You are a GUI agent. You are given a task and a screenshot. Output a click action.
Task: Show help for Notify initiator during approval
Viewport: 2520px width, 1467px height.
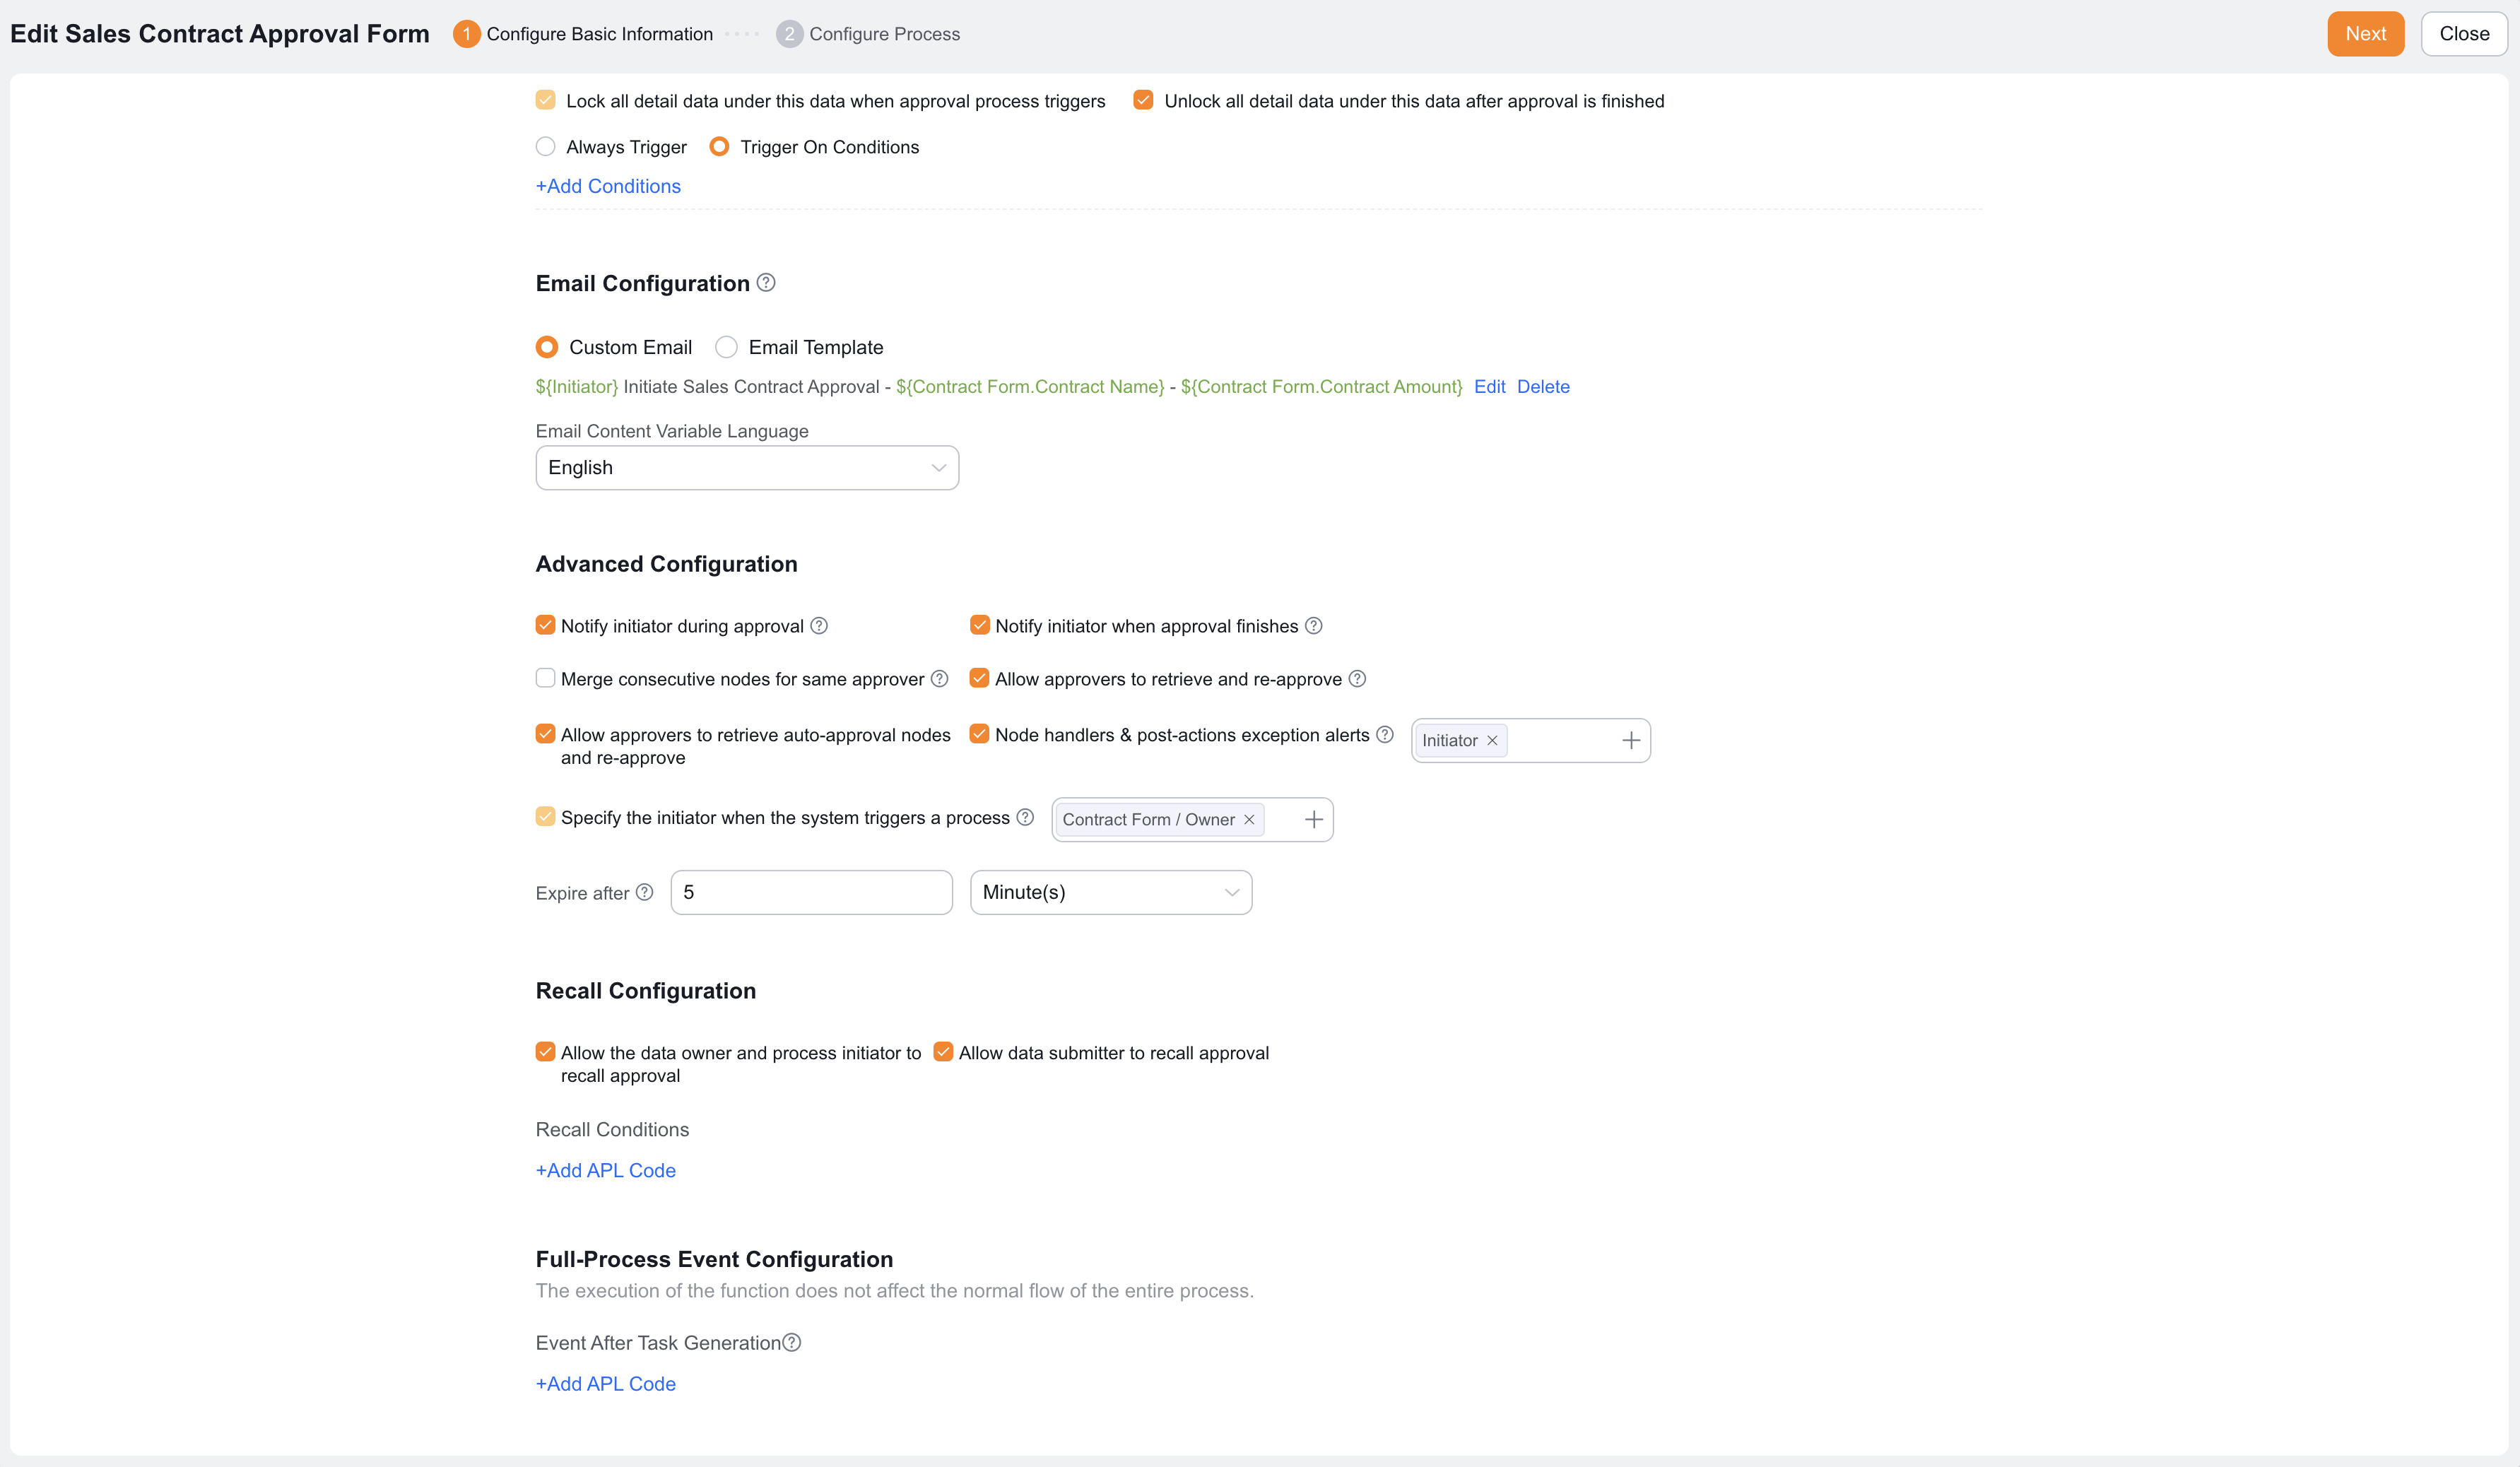pos(819,626)
